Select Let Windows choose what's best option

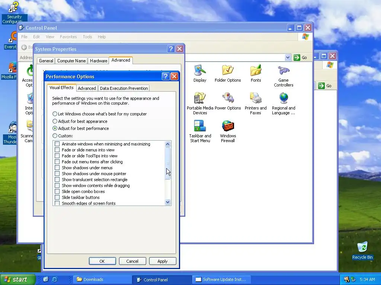coord(100,114)
